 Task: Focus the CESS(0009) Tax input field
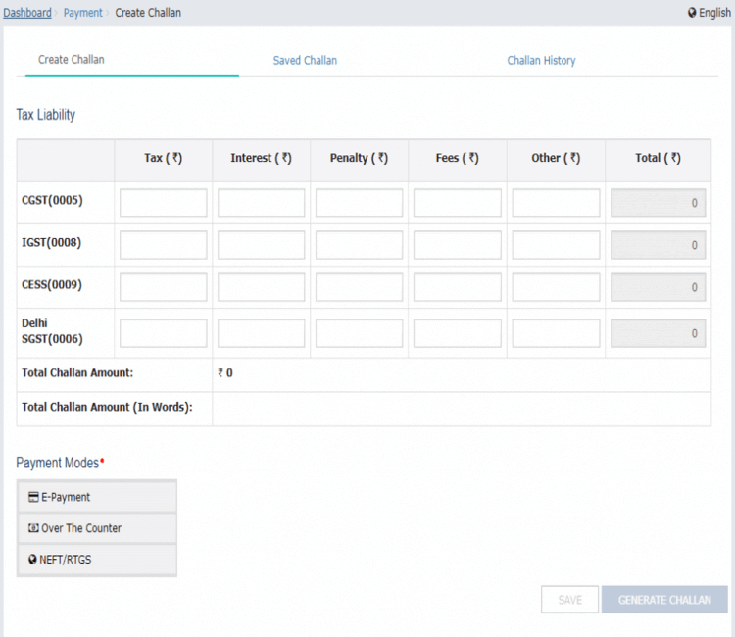click(163, 287)
